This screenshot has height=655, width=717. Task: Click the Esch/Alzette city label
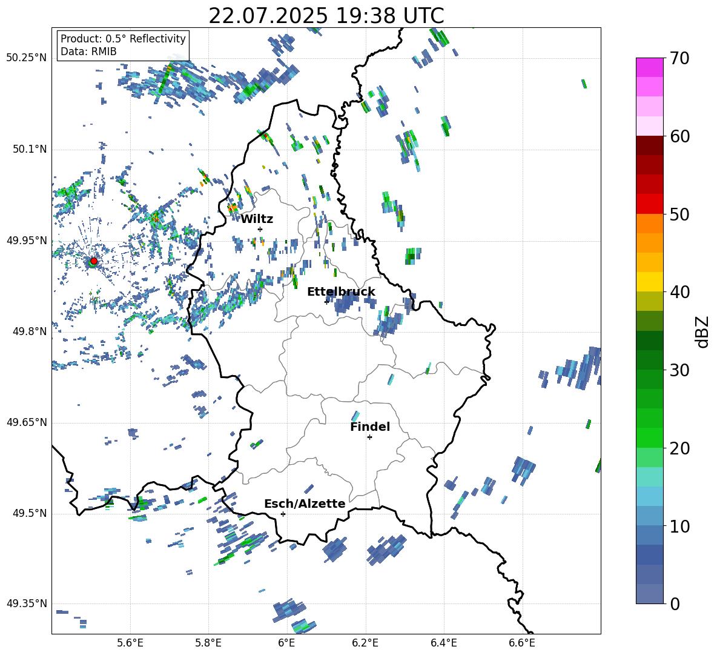(305, 504)
